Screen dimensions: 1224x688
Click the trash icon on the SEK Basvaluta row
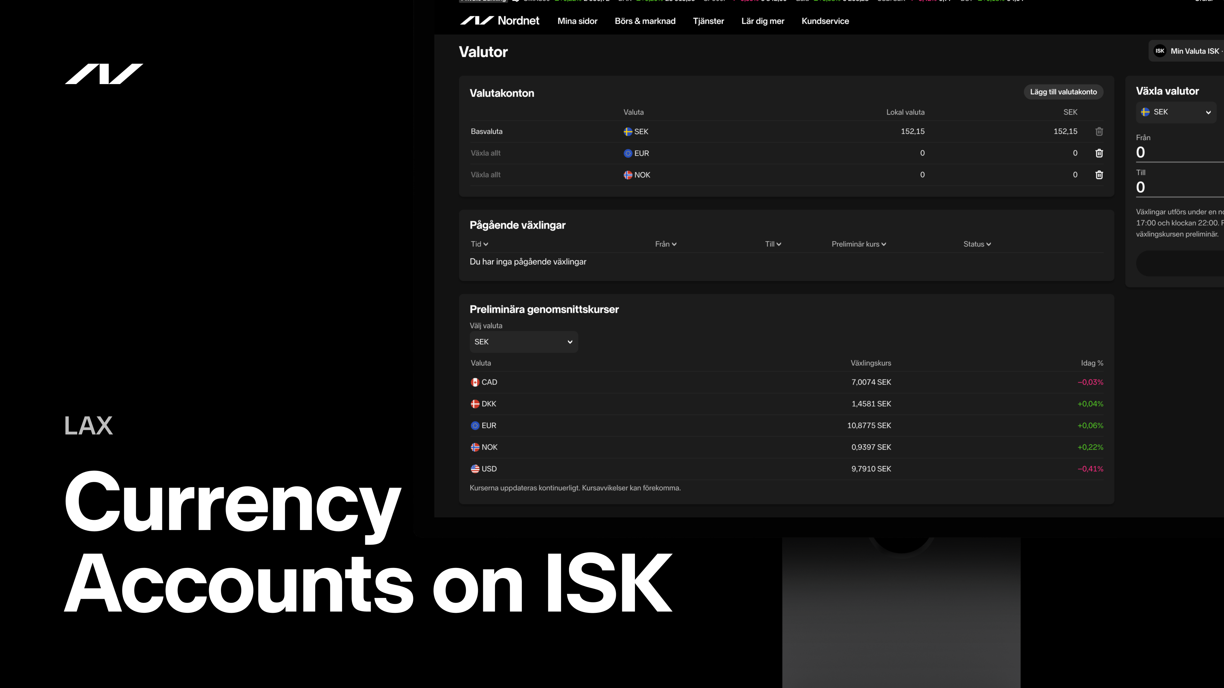click(x=1099, y=132)
